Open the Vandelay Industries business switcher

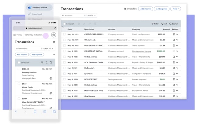tap(39, 8)
